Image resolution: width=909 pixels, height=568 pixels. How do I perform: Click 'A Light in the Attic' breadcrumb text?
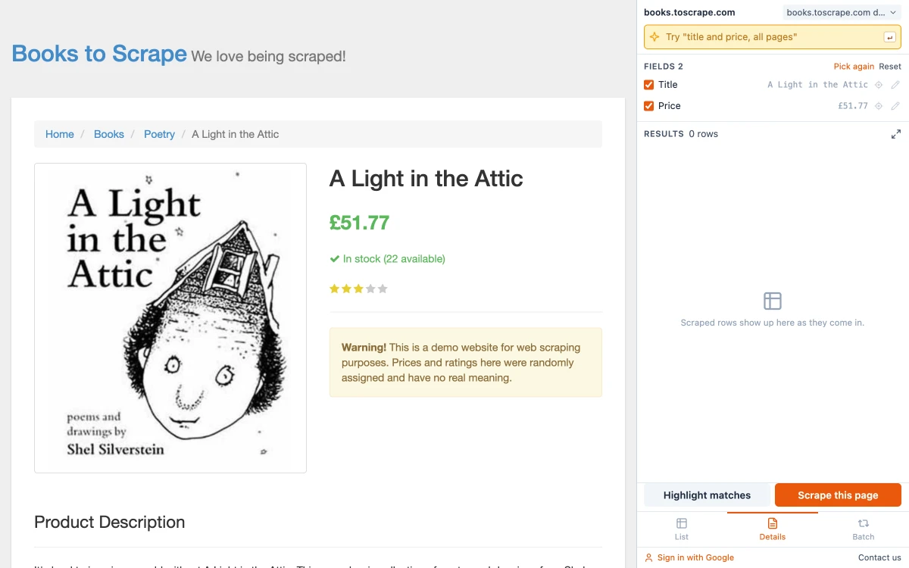pyautogui.click(x=236, y=134)
